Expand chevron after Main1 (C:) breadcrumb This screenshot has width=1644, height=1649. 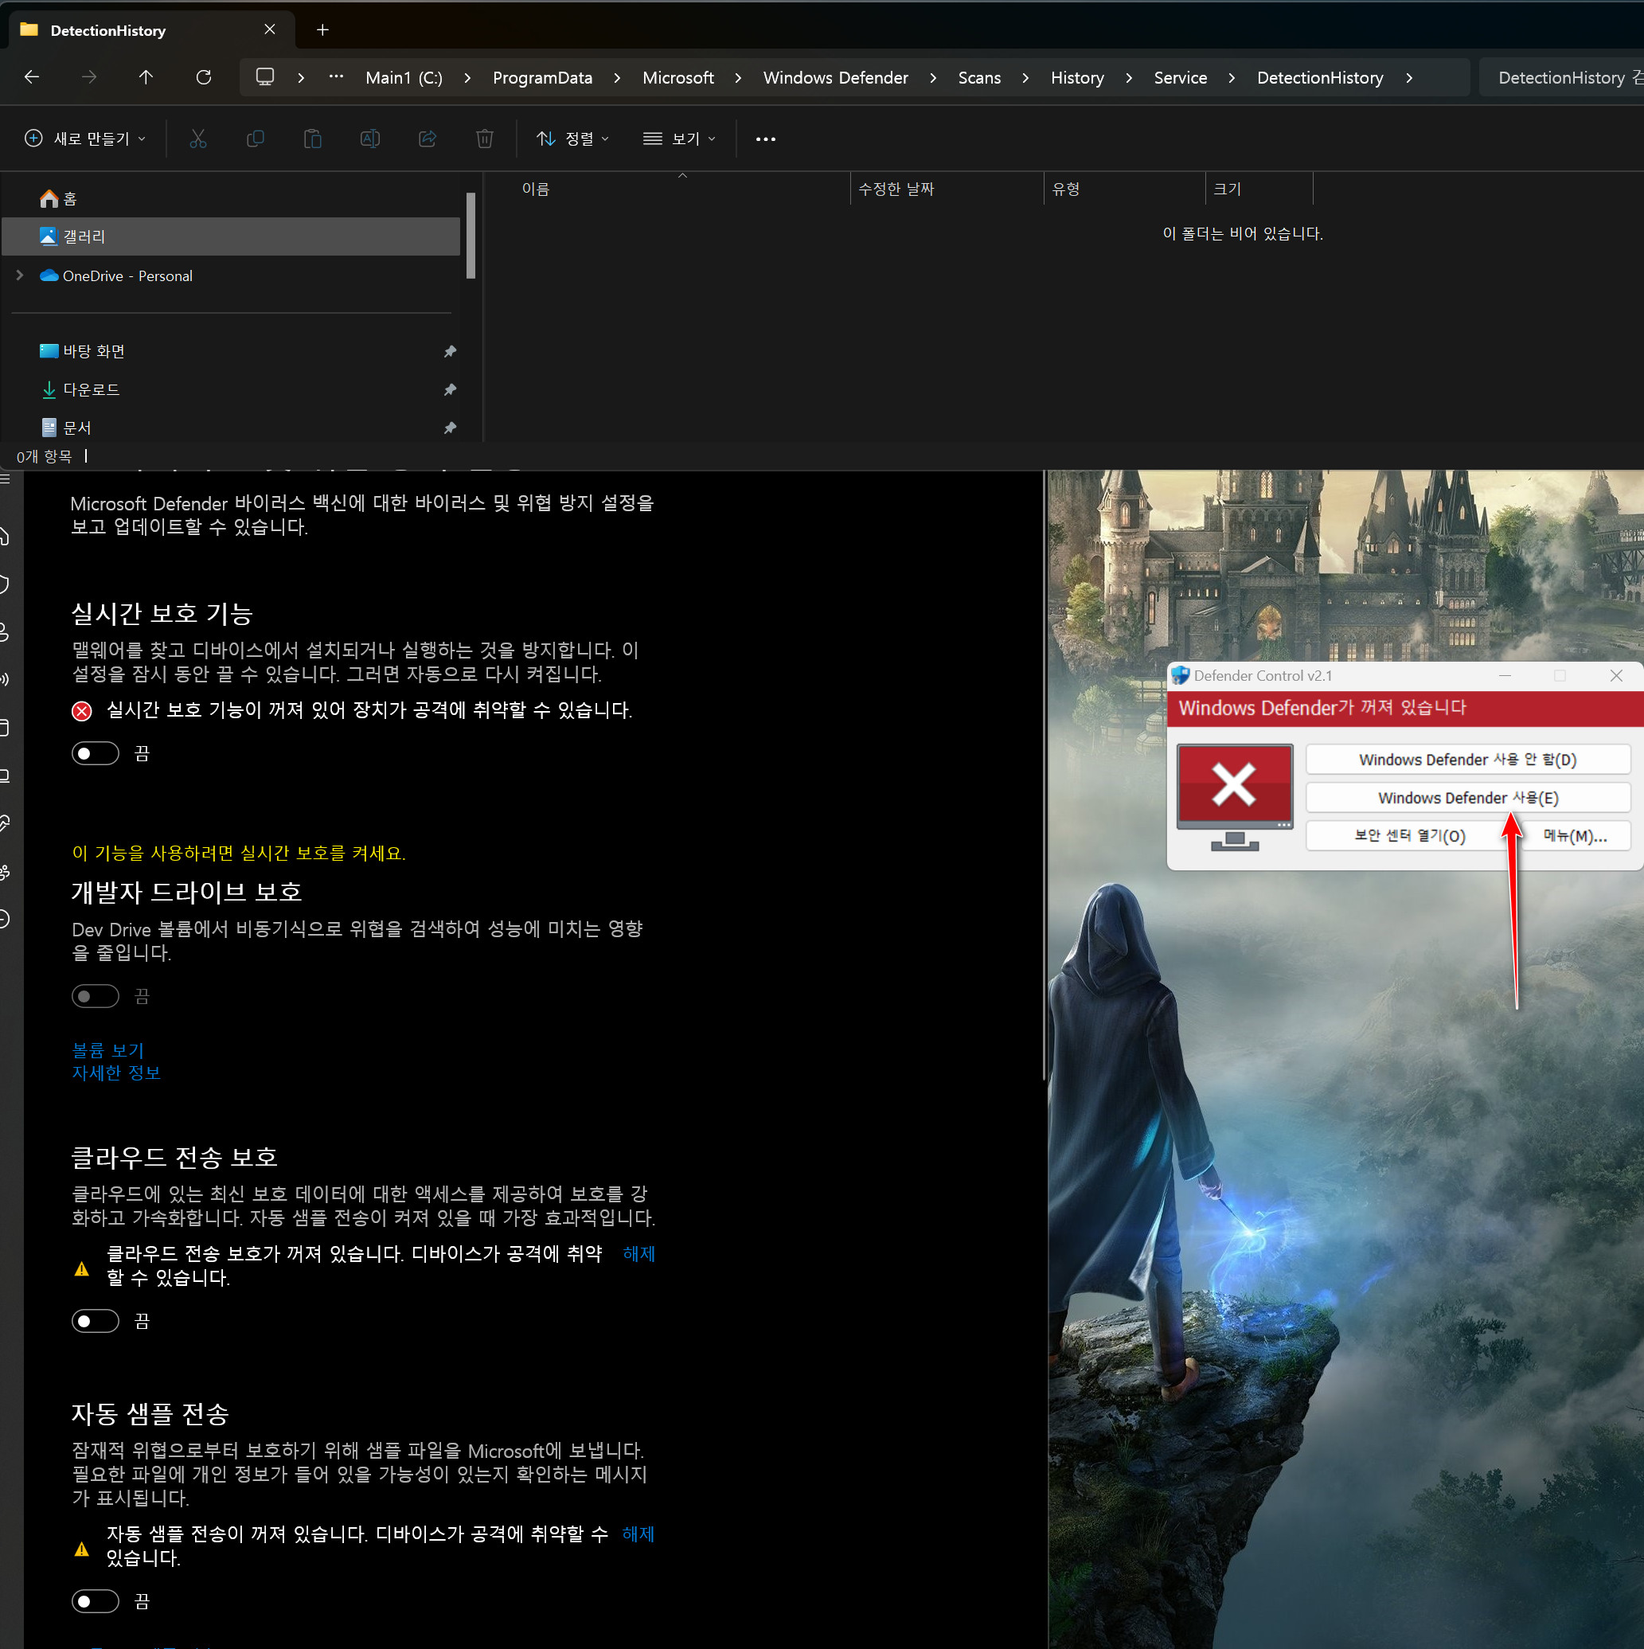[468, 78]
